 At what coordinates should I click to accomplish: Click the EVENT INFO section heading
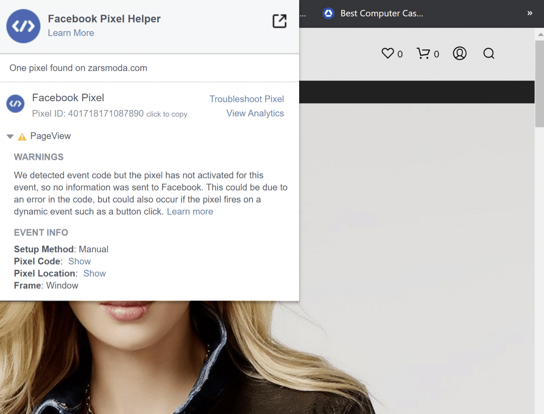click(x=41, y=233)
